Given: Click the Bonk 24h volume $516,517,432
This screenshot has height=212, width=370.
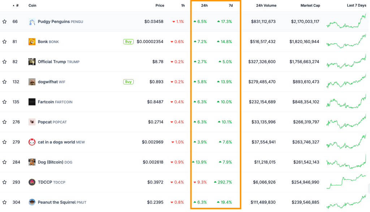Looking at the screenshot, I should (263, 42).
